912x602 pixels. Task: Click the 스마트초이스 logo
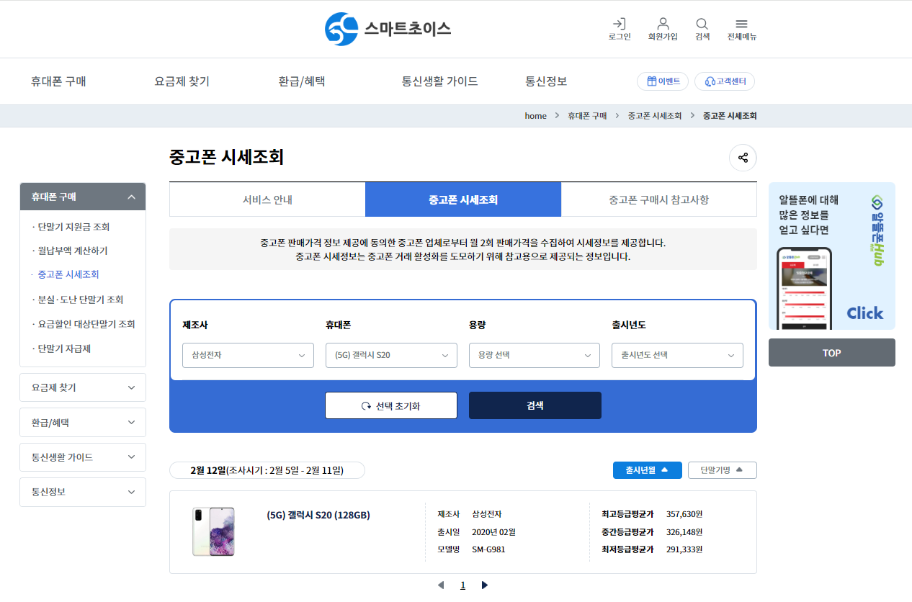pos(388,29)
